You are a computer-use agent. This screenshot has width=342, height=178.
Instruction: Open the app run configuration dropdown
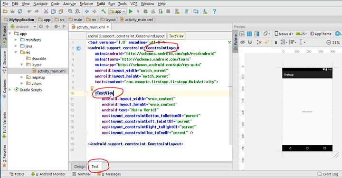point(118,11)
